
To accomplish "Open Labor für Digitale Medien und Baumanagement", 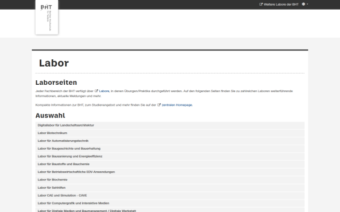I will tap(170, 210).
